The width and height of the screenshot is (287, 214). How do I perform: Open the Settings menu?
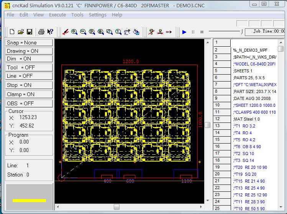98,15
